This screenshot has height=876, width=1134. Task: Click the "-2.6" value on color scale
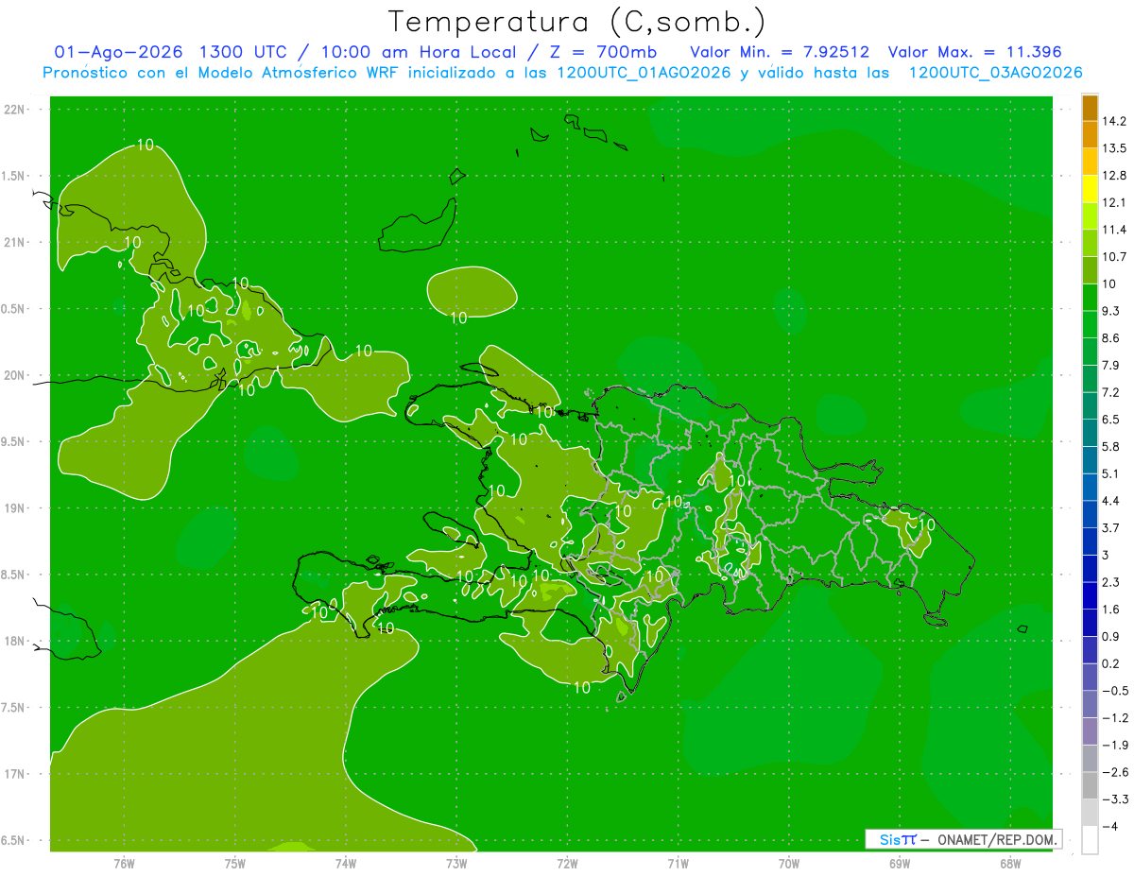coord(1114,772)
